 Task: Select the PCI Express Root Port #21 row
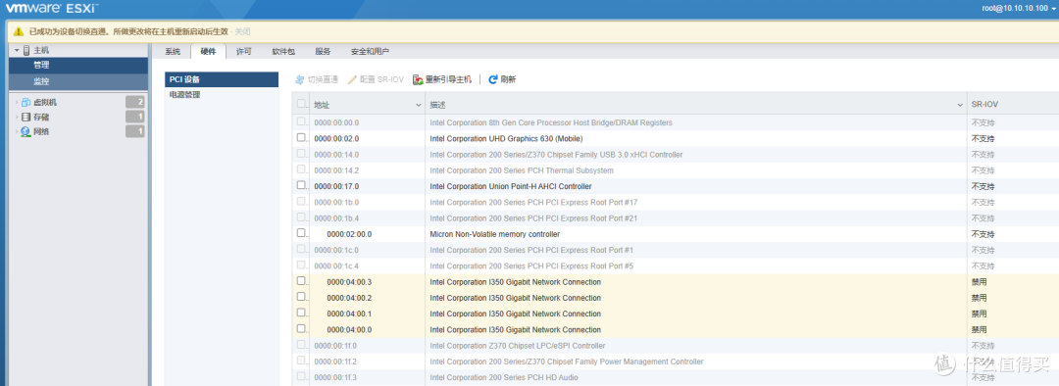[676, 217]
